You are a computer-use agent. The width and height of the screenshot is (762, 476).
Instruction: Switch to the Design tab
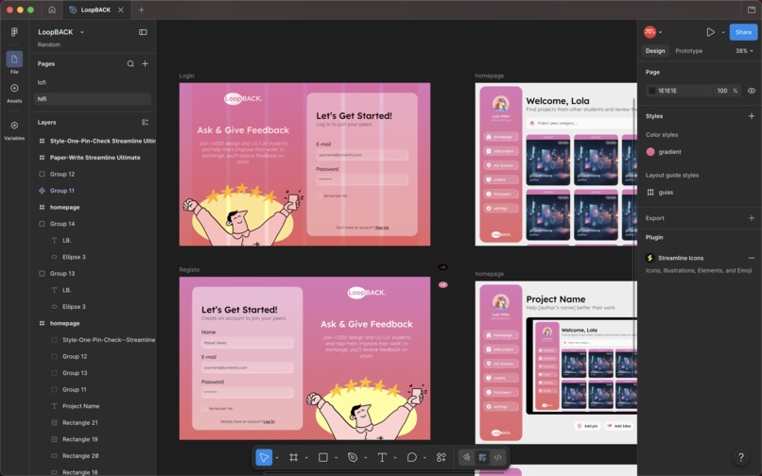coord(654,50)
